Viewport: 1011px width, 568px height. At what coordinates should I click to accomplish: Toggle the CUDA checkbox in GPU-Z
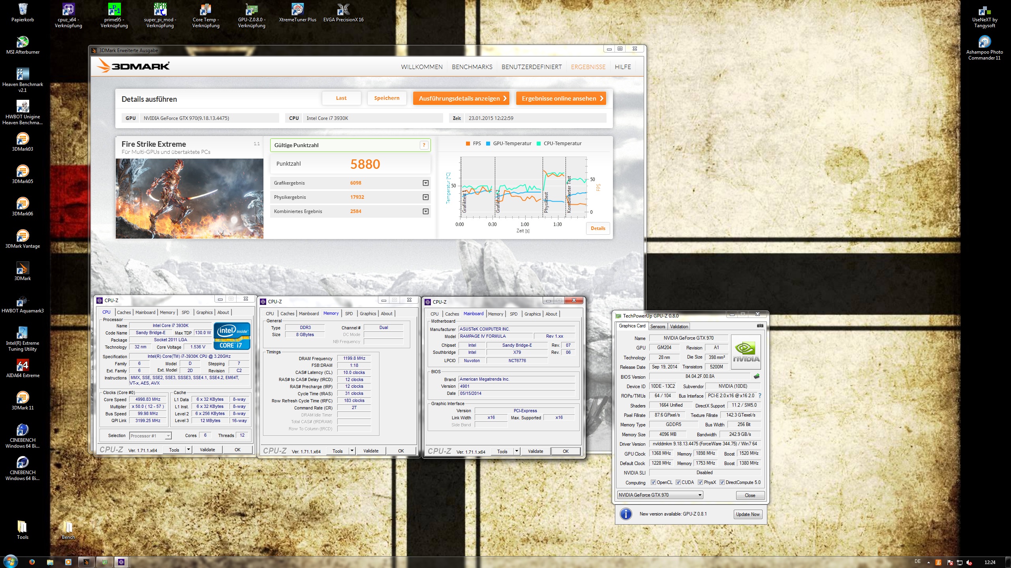[x=678, y=482]
